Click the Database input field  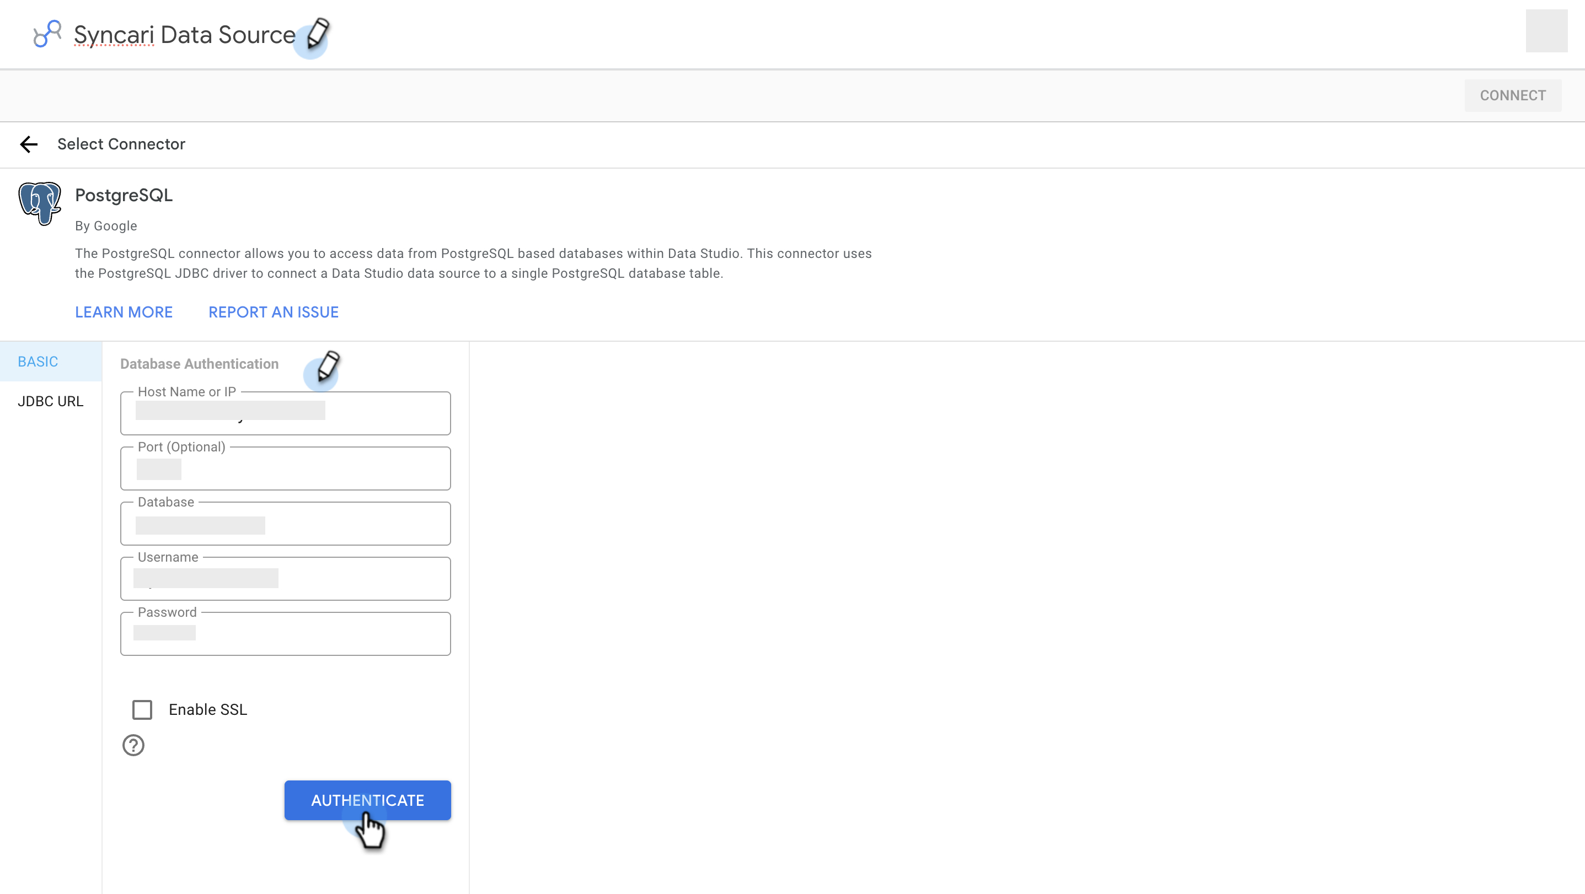[x=286, y=524]
